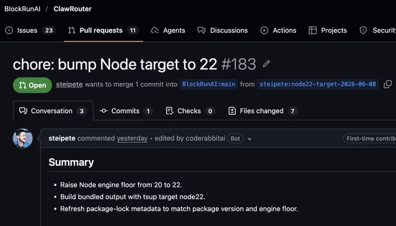
Task: Click the Checks count badge 0
Action: click(x=210, y=111)
